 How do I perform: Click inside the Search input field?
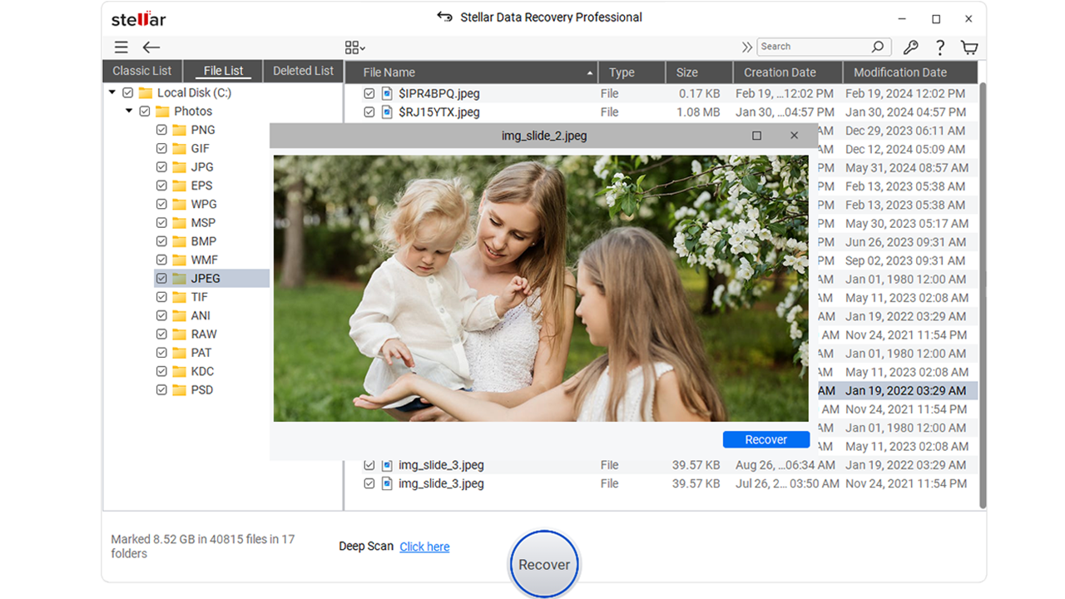pos(811,47)
